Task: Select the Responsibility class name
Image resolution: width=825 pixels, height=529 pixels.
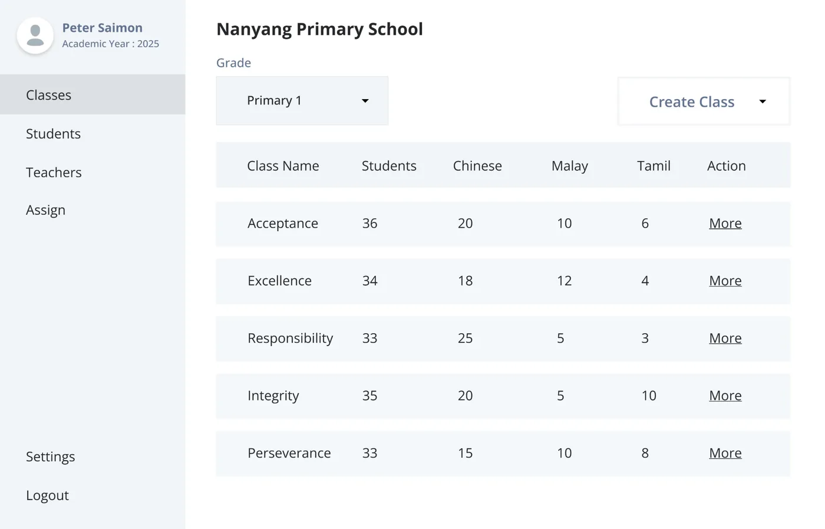Action: [290, 339]
